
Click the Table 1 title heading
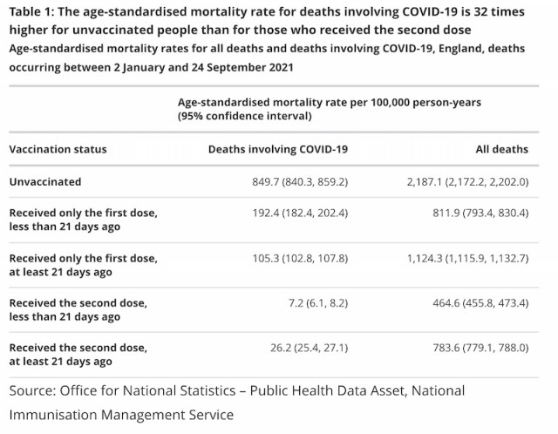pos(267,21)
